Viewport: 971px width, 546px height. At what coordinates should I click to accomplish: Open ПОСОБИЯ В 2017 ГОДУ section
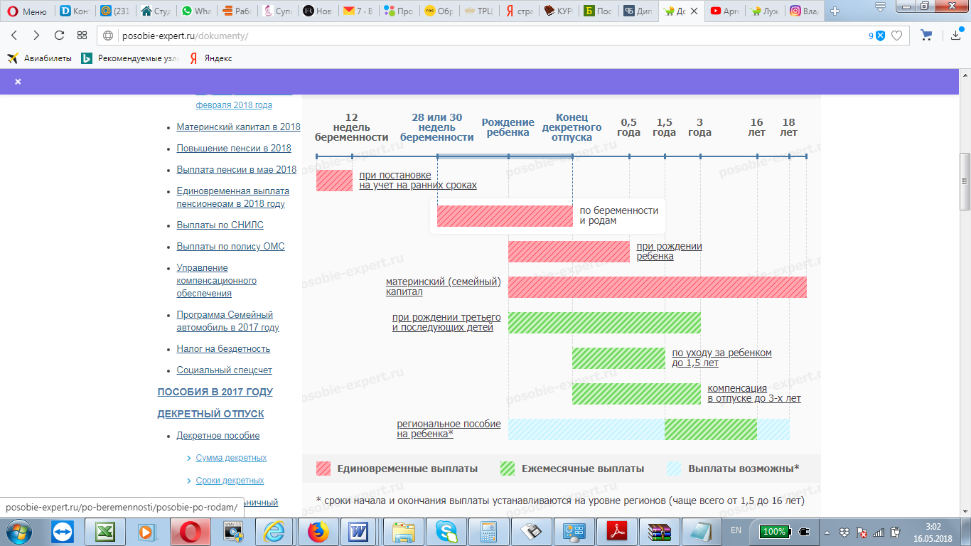pos(215,392)
